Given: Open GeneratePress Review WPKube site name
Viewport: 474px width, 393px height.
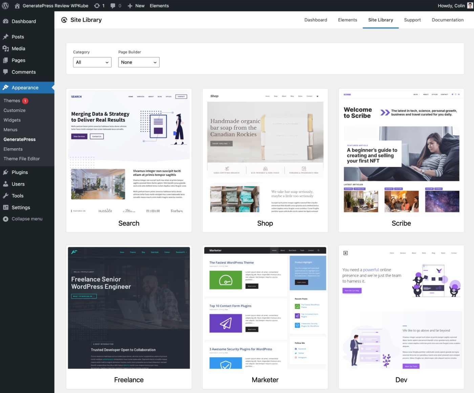Looking at the screenshot, I should pyautogui.click(x=56, y=6).
